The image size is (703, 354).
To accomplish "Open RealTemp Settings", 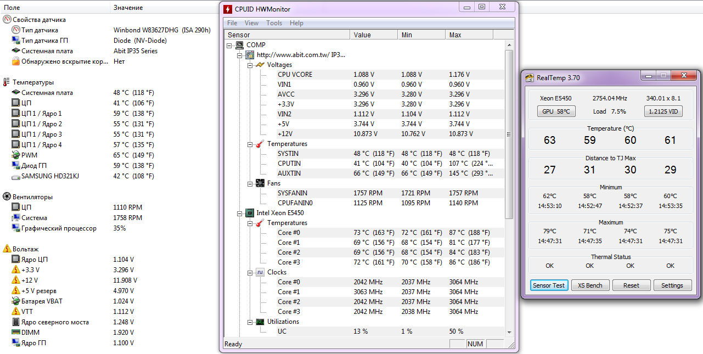I will 672,285.
